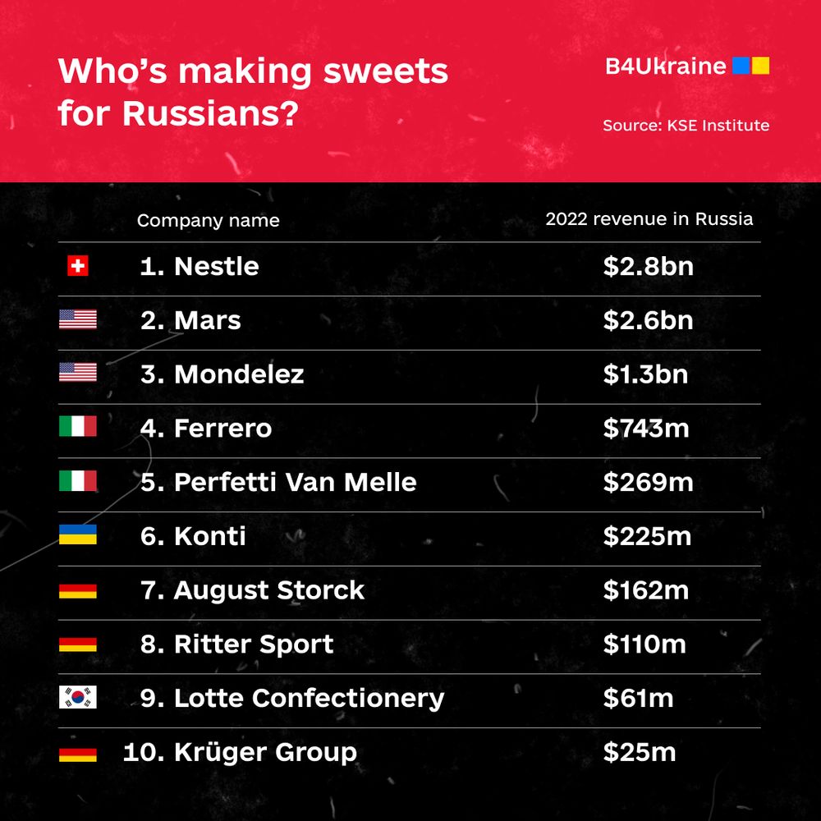Screen dimensions: 821x821
Task: Click the South Korean flag beside Lotte Confectionery
Action: (x=78, y=698)
